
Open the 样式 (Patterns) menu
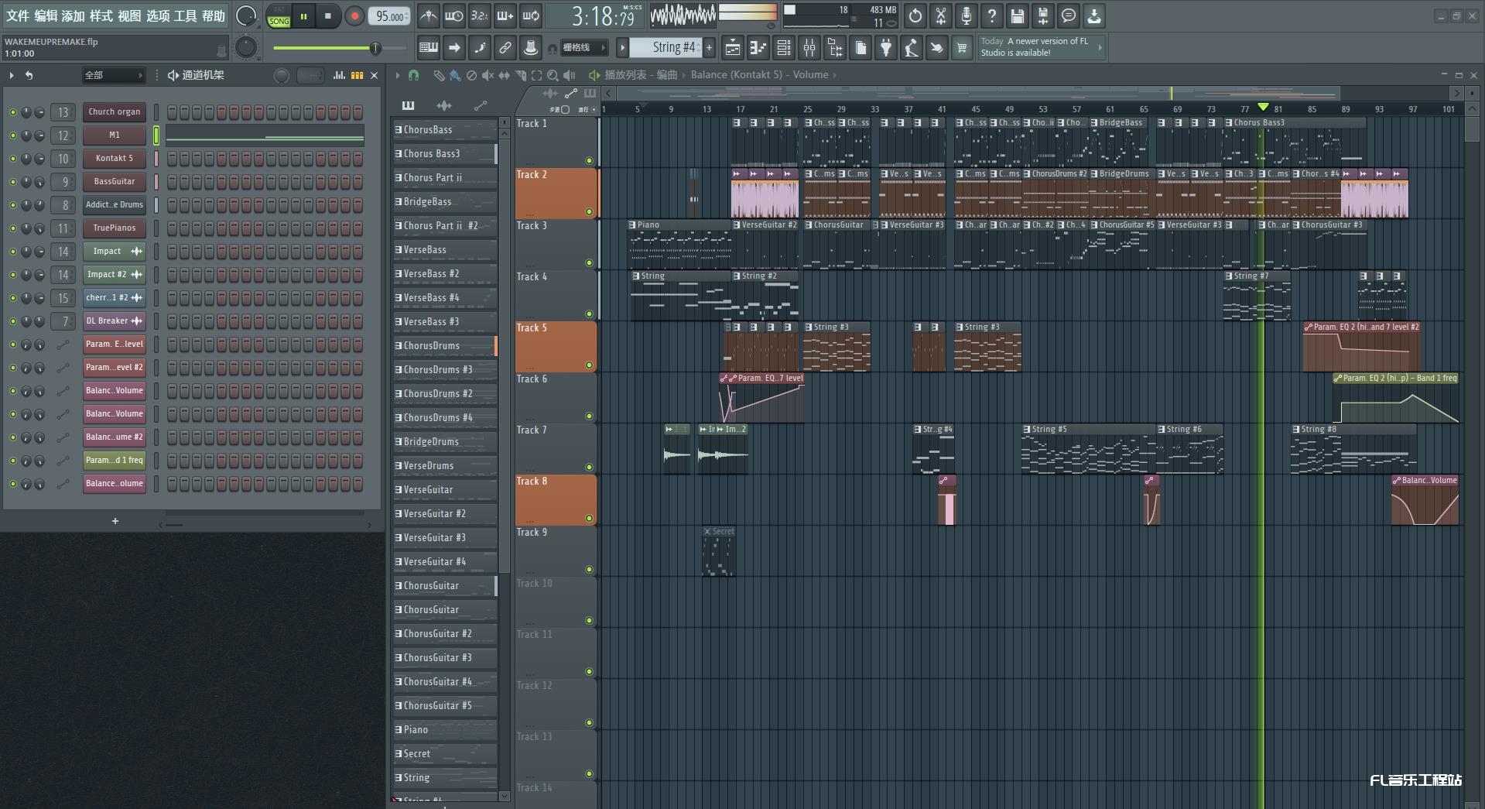pos(101,15)
